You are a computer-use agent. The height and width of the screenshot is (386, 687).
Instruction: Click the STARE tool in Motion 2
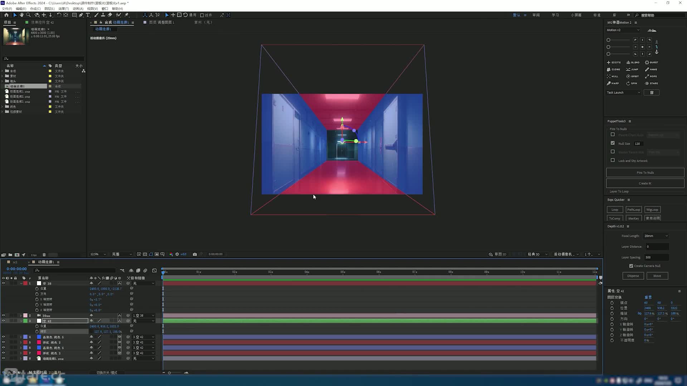point(652,83)
